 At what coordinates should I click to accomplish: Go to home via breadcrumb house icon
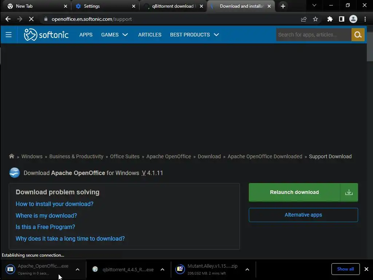tap(11, 156)
